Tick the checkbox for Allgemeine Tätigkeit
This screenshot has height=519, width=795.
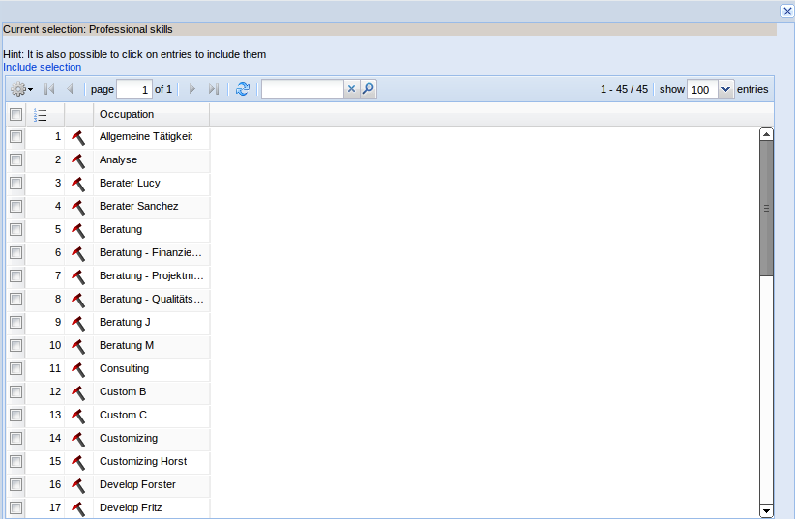[x=16, y=137]
